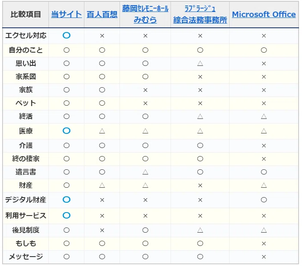
Task: Click the 思い出 row label
Action: (x=26, y=63)
